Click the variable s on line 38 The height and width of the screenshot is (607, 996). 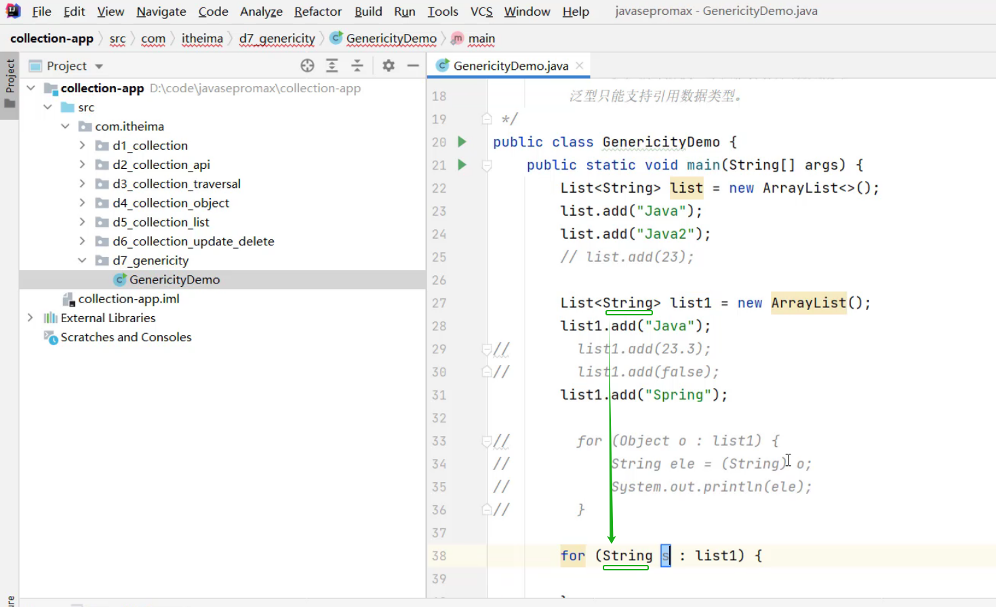666,556
